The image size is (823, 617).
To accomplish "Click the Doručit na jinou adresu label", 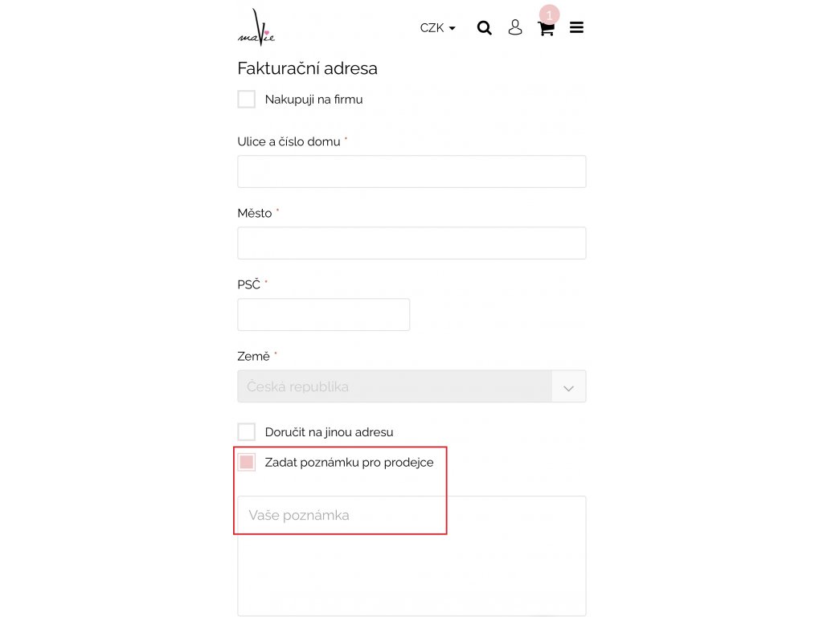I will pyautogui.click(x=329, y=432).
